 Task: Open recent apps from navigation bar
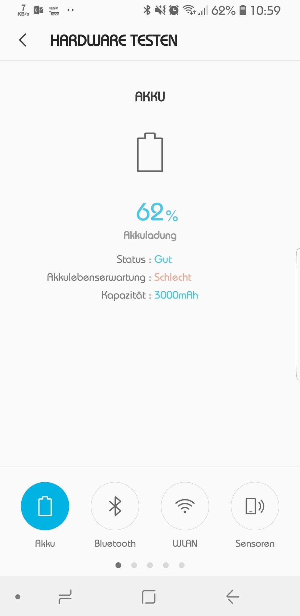click(x=65, y=597)
